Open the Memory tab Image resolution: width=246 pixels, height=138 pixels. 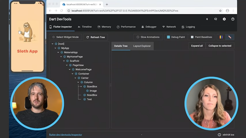pos(104,27)
